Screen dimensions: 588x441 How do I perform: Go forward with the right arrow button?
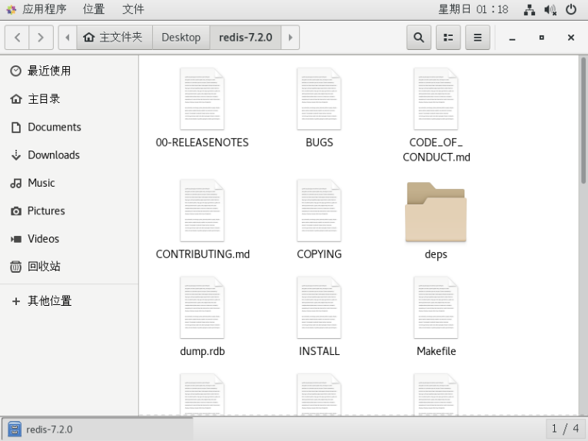[41, 38]
